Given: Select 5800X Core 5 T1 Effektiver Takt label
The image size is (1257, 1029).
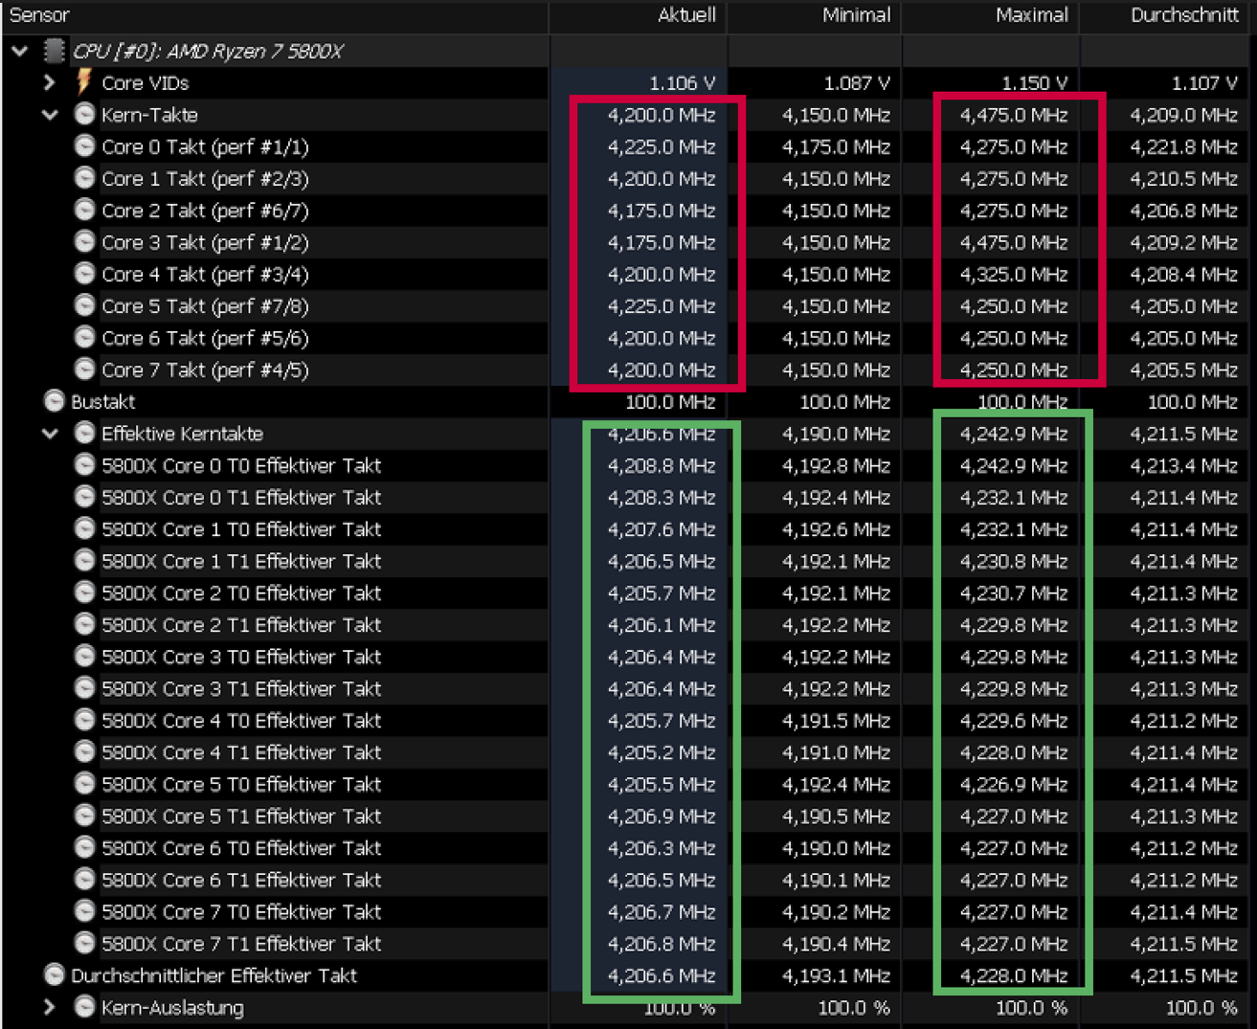Looking at the screenshot, I should pyautogui.click(x=241, y=816).
